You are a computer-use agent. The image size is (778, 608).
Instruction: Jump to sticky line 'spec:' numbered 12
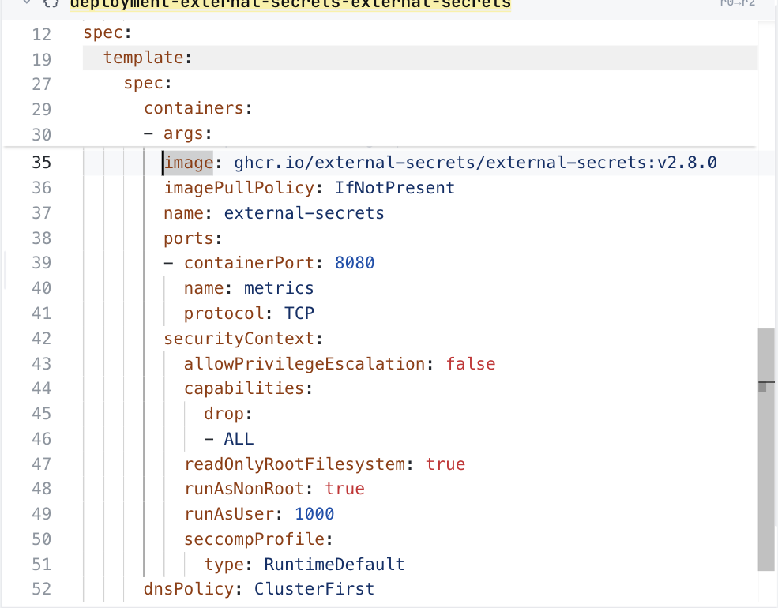tap(107, 32)
